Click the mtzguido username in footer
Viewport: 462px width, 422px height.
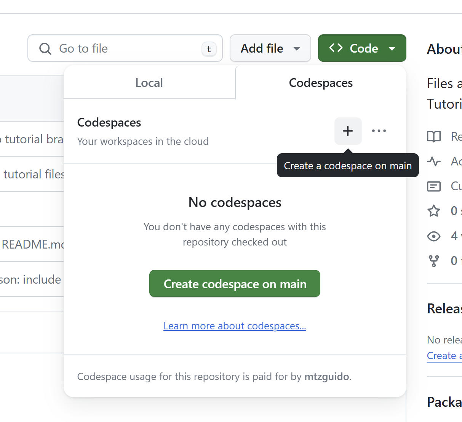tap(327, 377)
